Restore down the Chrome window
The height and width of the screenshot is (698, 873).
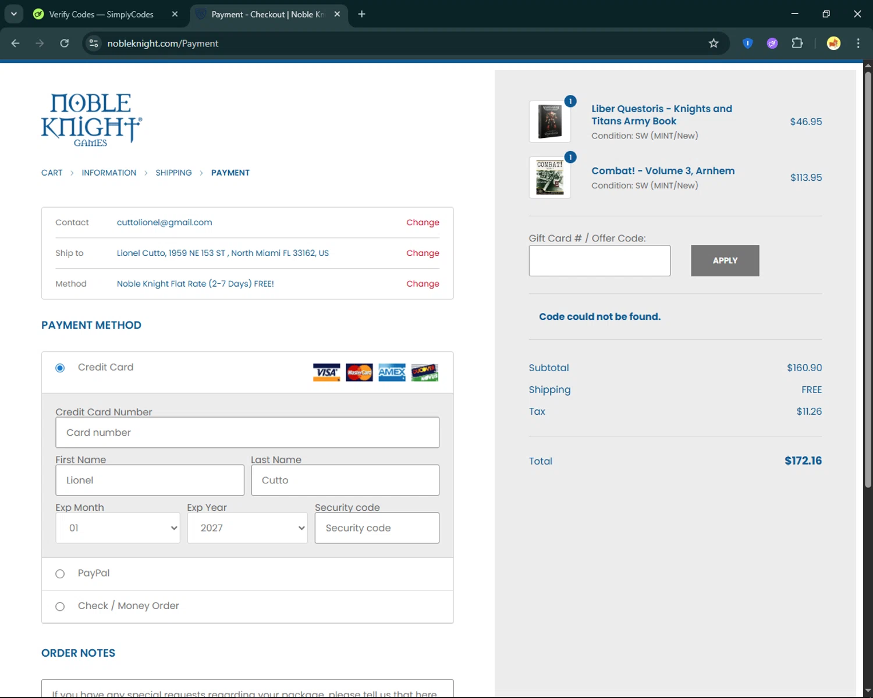point(826,14)
